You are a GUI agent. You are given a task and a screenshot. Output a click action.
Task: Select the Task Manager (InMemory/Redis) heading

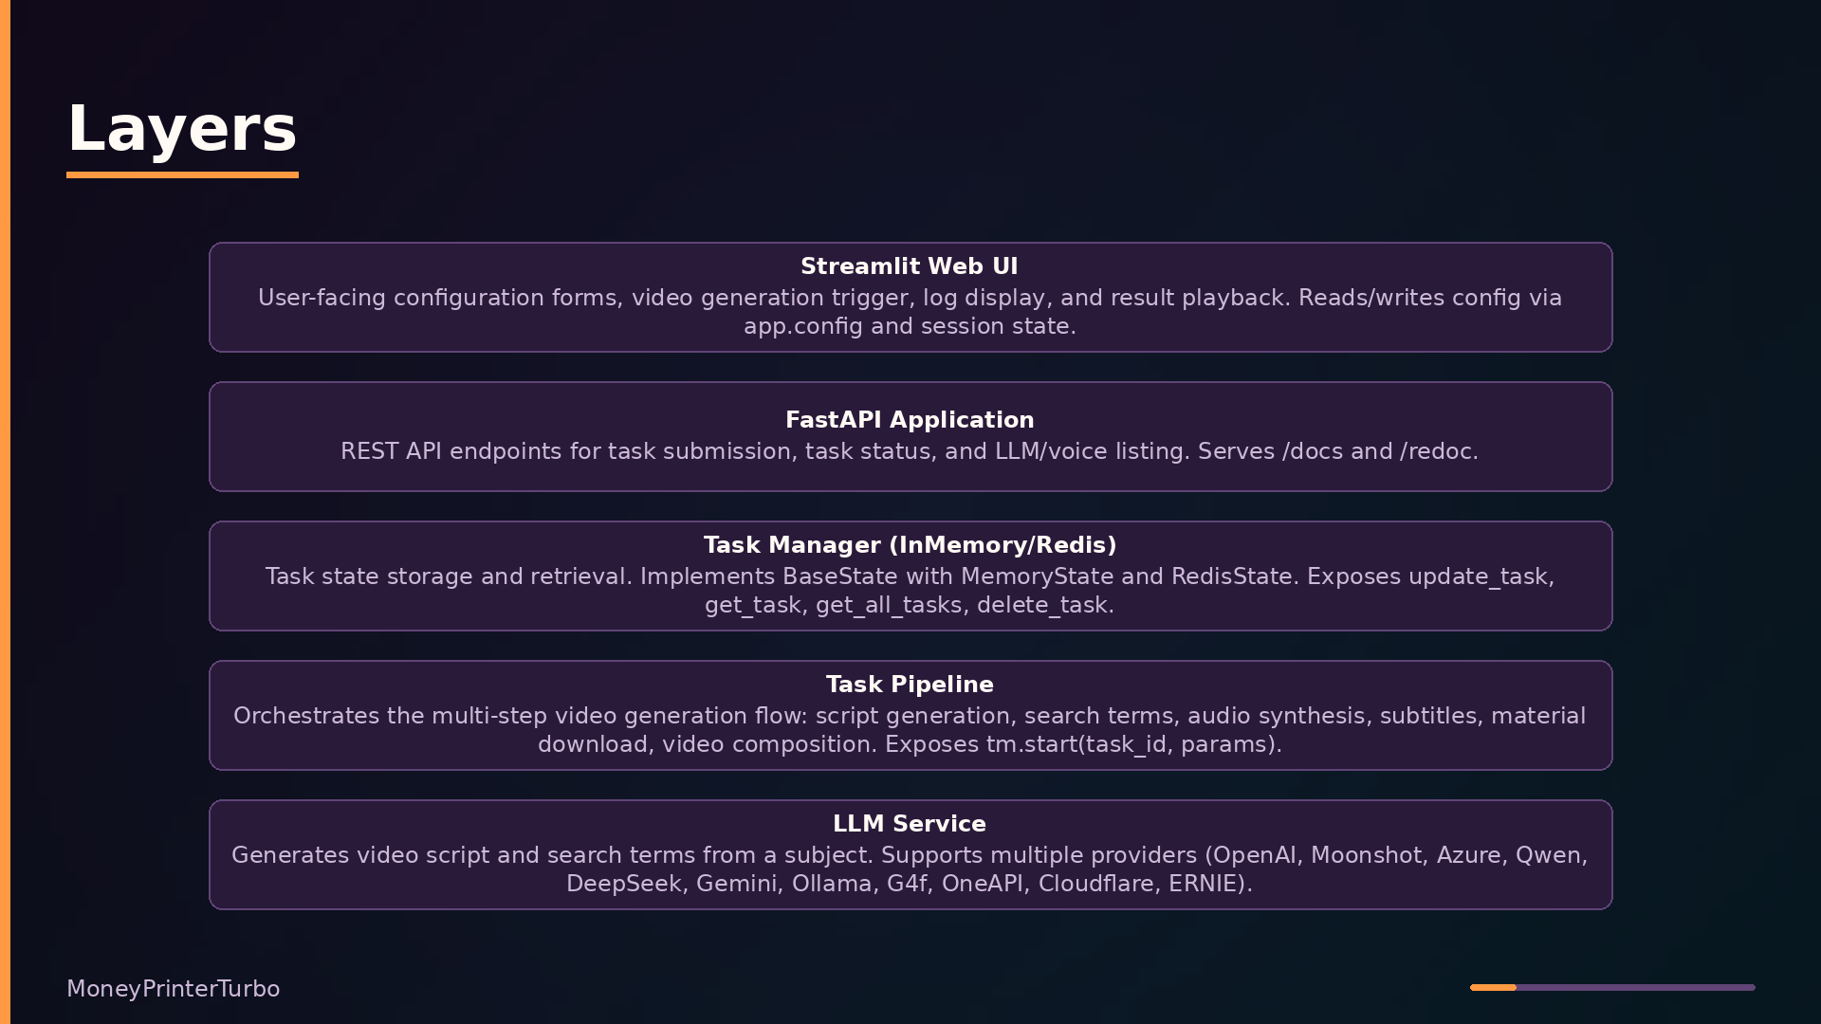(x=910, y=545)
